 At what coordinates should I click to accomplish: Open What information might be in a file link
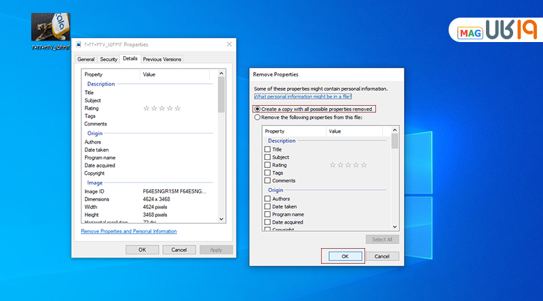point(303,96)
